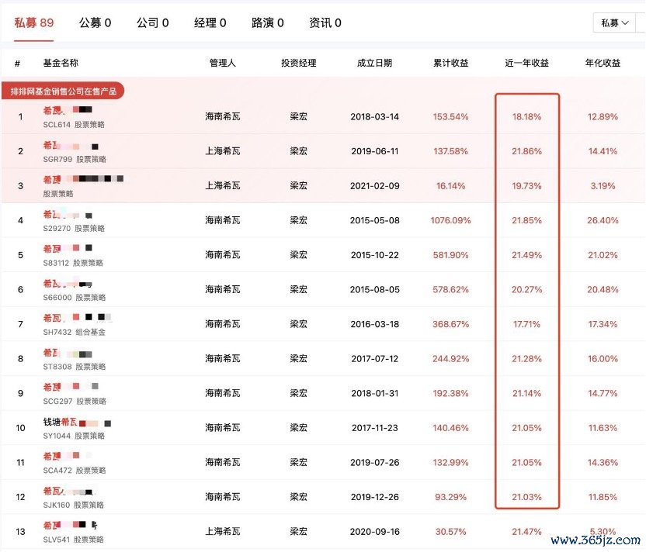The height and width of the screenshot is (552, 646).
Task: Click 上海希瓦 manager in row 2
Action: click(222, 151)
